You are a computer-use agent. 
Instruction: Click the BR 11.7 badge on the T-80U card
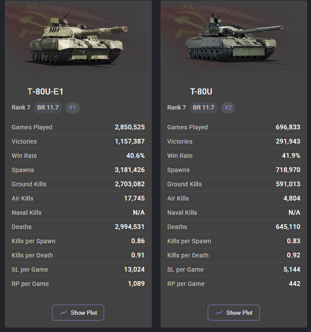click(x=204, y=107)
